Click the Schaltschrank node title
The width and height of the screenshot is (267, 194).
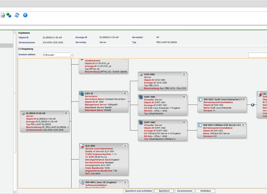point(93,60)
